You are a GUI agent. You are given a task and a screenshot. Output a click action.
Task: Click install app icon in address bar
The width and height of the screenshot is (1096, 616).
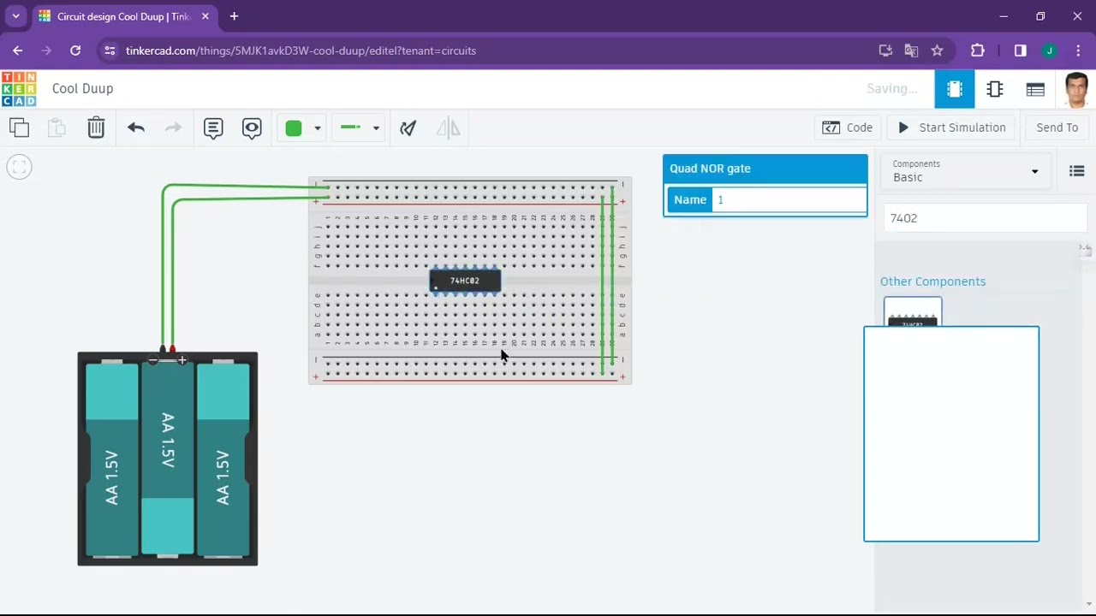(885, 50)
